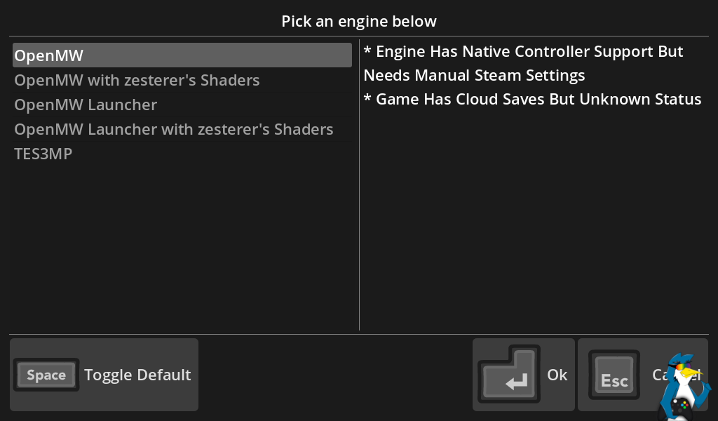Click the 'Pick an engine below' title
This screenshot has height=421, width=718.
tap(359, 21)
